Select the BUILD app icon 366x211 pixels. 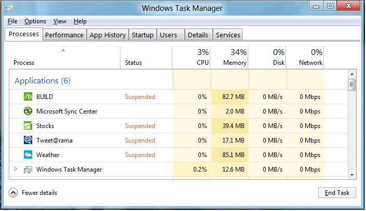tap(28, 96)
